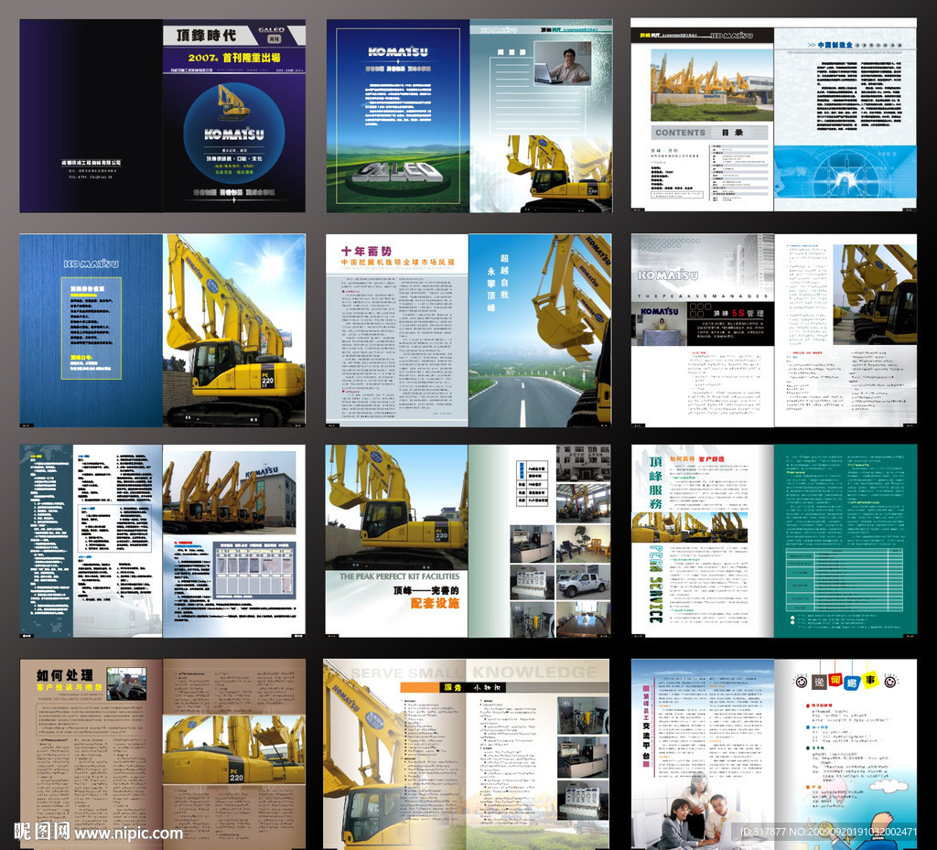This screenshot has width=937, height=850.
Task: Click the vertical '顶峰员工交流平台' title
Action: coord(646,727)
